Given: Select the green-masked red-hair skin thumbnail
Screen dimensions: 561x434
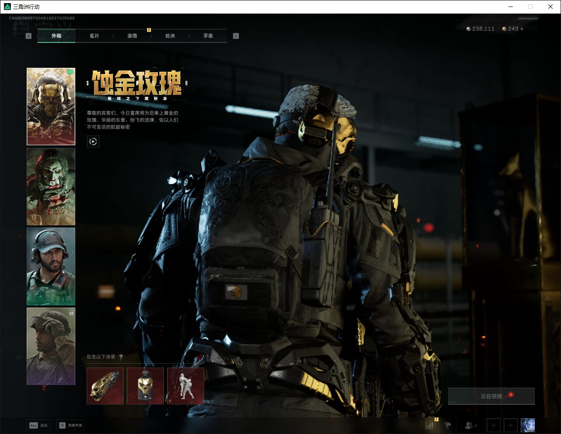Looking at the screenshot, I should pos(51,186).
